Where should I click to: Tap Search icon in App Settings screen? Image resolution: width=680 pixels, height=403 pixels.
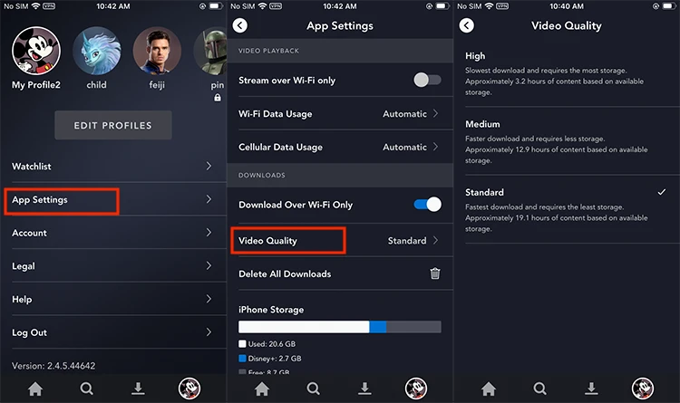pos(313,389)
